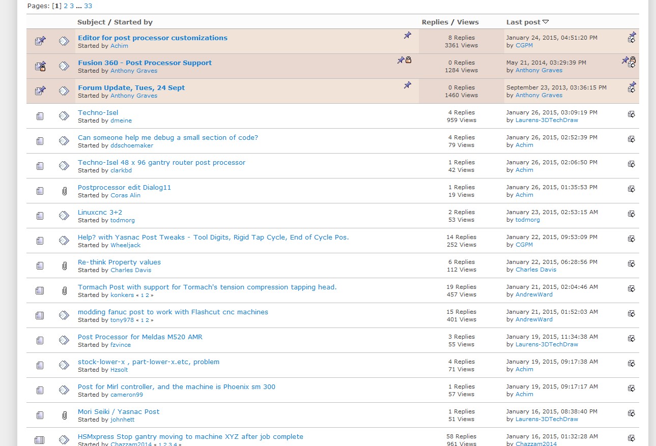Viewport: 656px width, 446px height.
Task: Go to page 2 of topics
Action: (x=66, y=6)
